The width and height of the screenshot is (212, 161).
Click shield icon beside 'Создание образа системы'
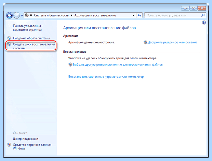click(9, 38)
